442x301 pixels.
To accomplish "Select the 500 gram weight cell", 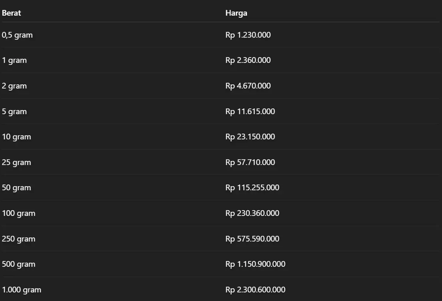I will 19,265.
